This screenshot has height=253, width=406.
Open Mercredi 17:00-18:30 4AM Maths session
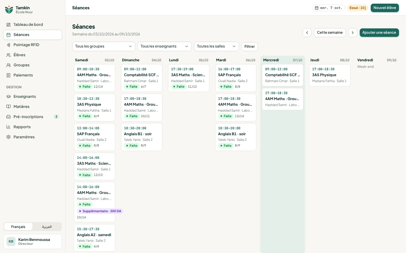(283, 99)
